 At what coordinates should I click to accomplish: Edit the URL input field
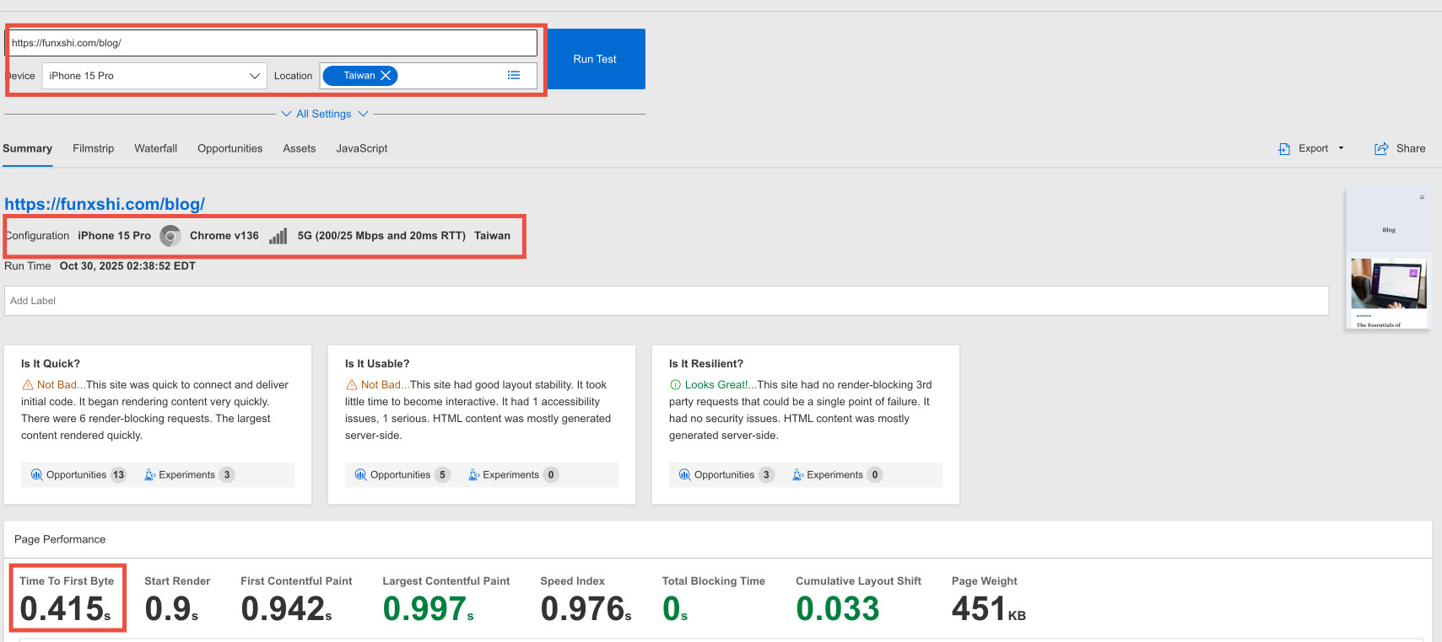click(272, 43)
